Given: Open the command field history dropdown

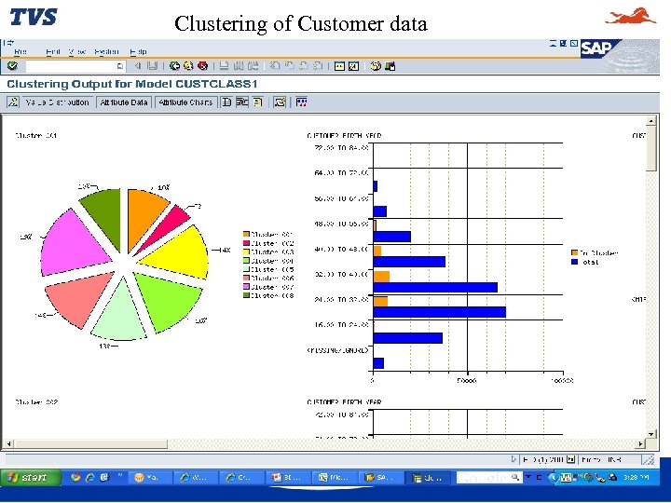Looking at the screenshot, I should point(120,66).
